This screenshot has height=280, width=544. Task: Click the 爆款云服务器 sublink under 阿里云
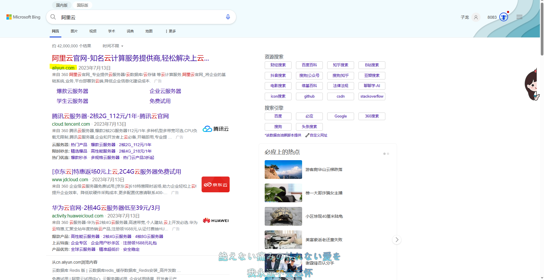72,91
